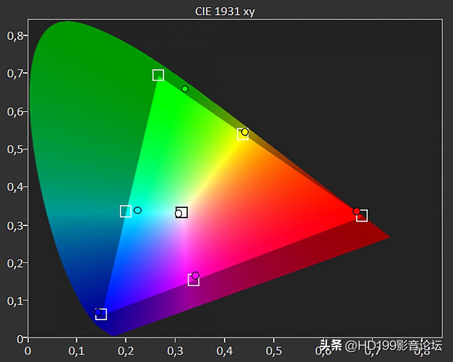453x362 pixels.
Task: Select the measured yellow circle marker
Action: [x=245, y=132]
